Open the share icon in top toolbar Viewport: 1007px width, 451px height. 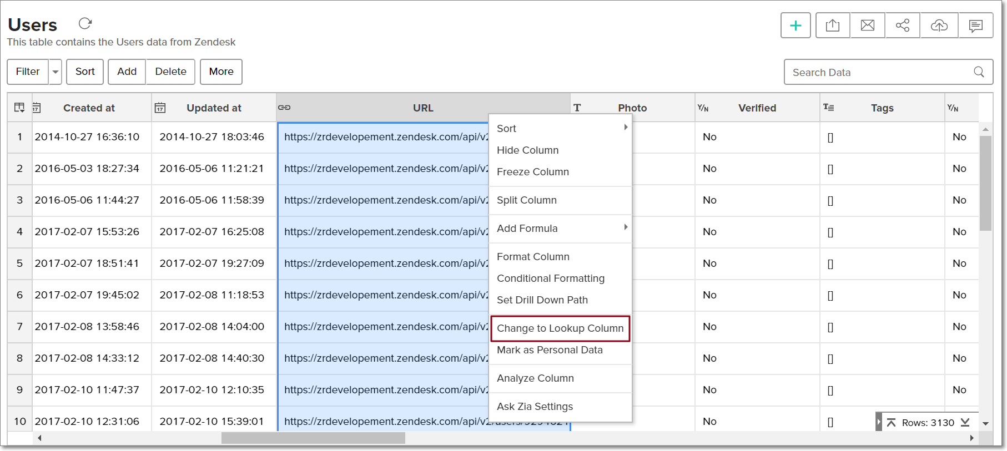pos(903,26)
